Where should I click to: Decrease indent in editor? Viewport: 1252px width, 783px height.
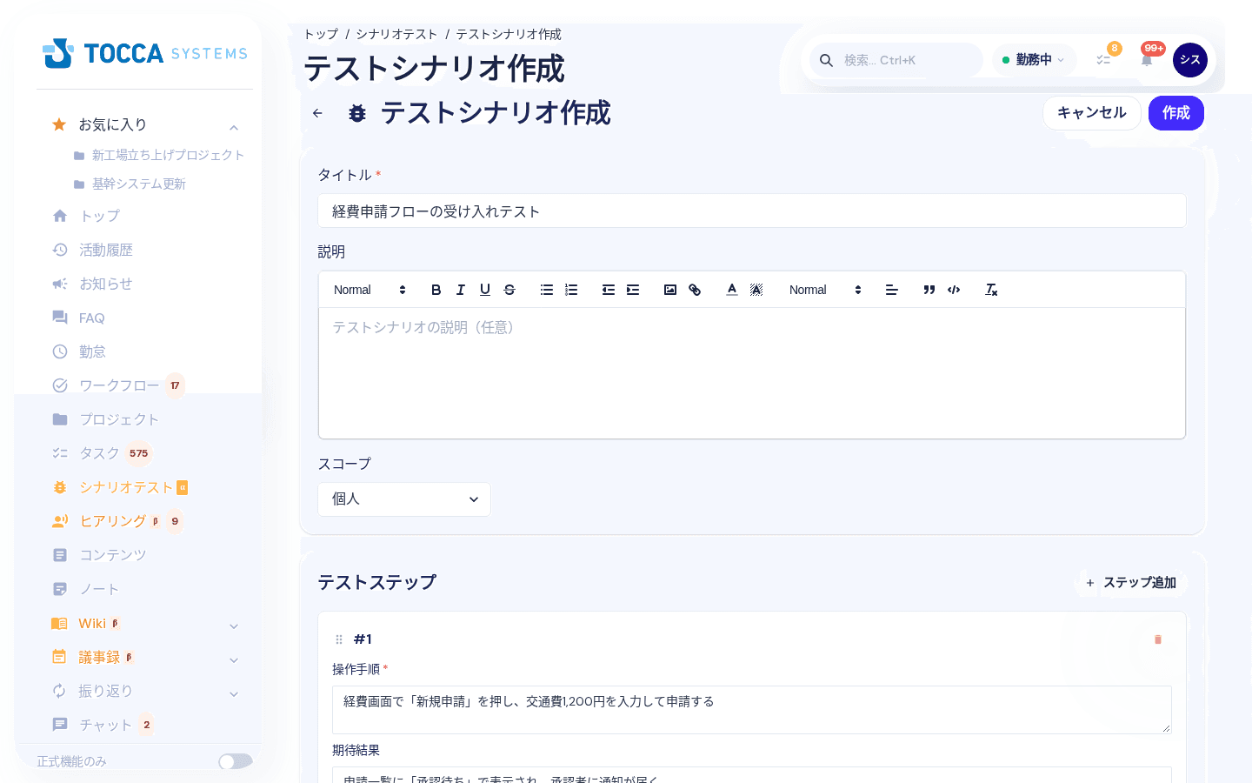coord(609,290)
